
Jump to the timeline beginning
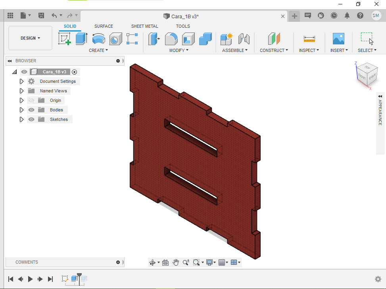click(11, 279)
